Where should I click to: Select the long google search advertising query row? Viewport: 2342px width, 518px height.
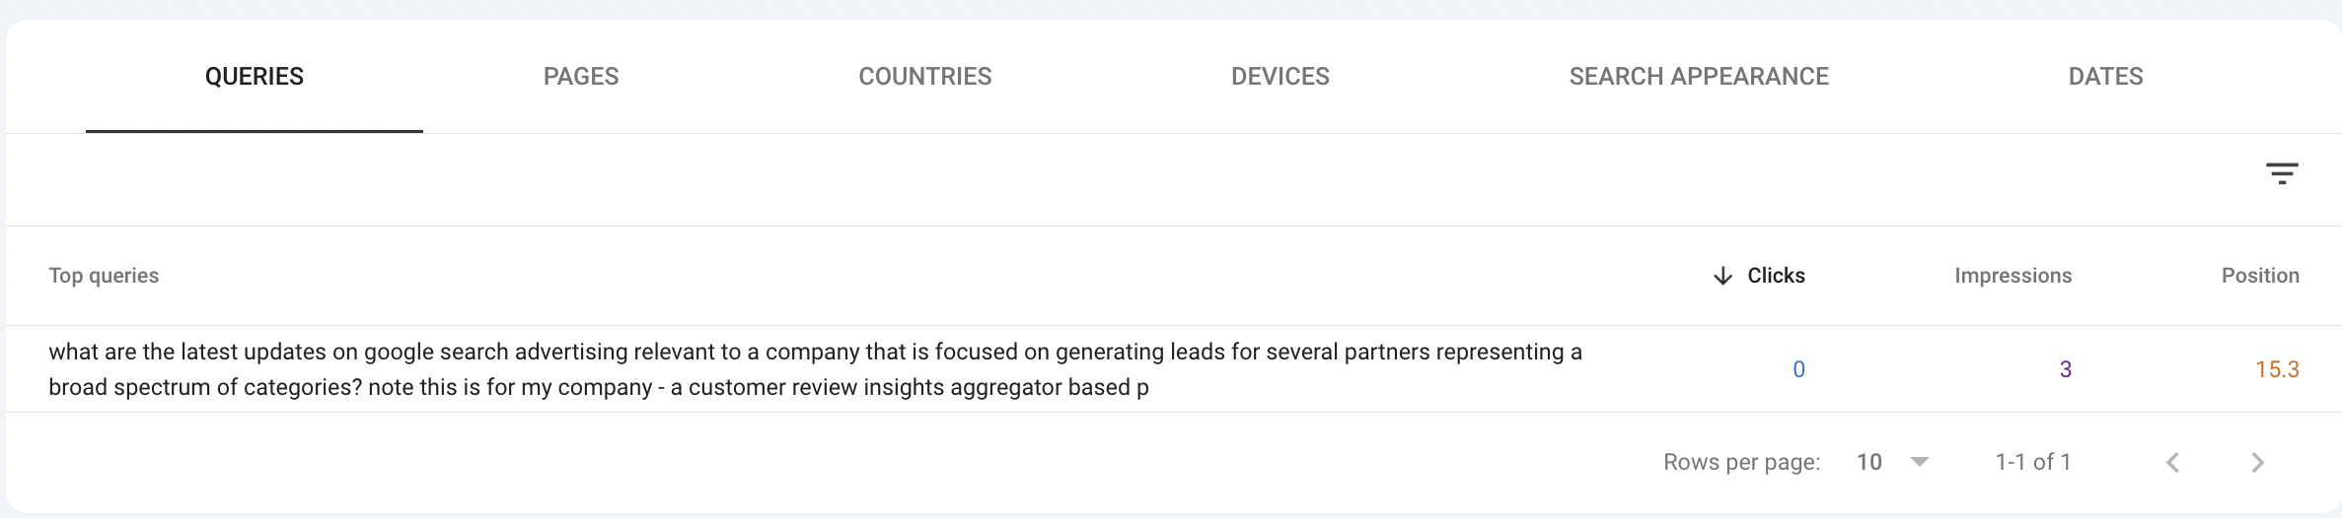point(815,369)
